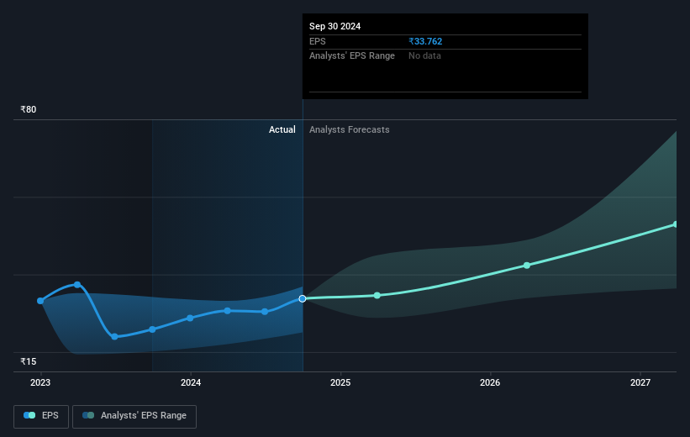Click the ₹15 y-axis label
Screen dimensions: 690x437
pos(29,361)
